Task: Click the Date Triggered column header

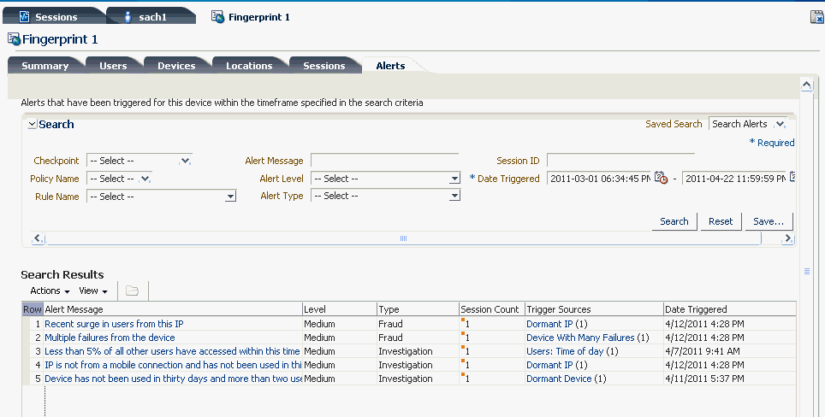Action: pyautogui.click(x=730, y=309)
